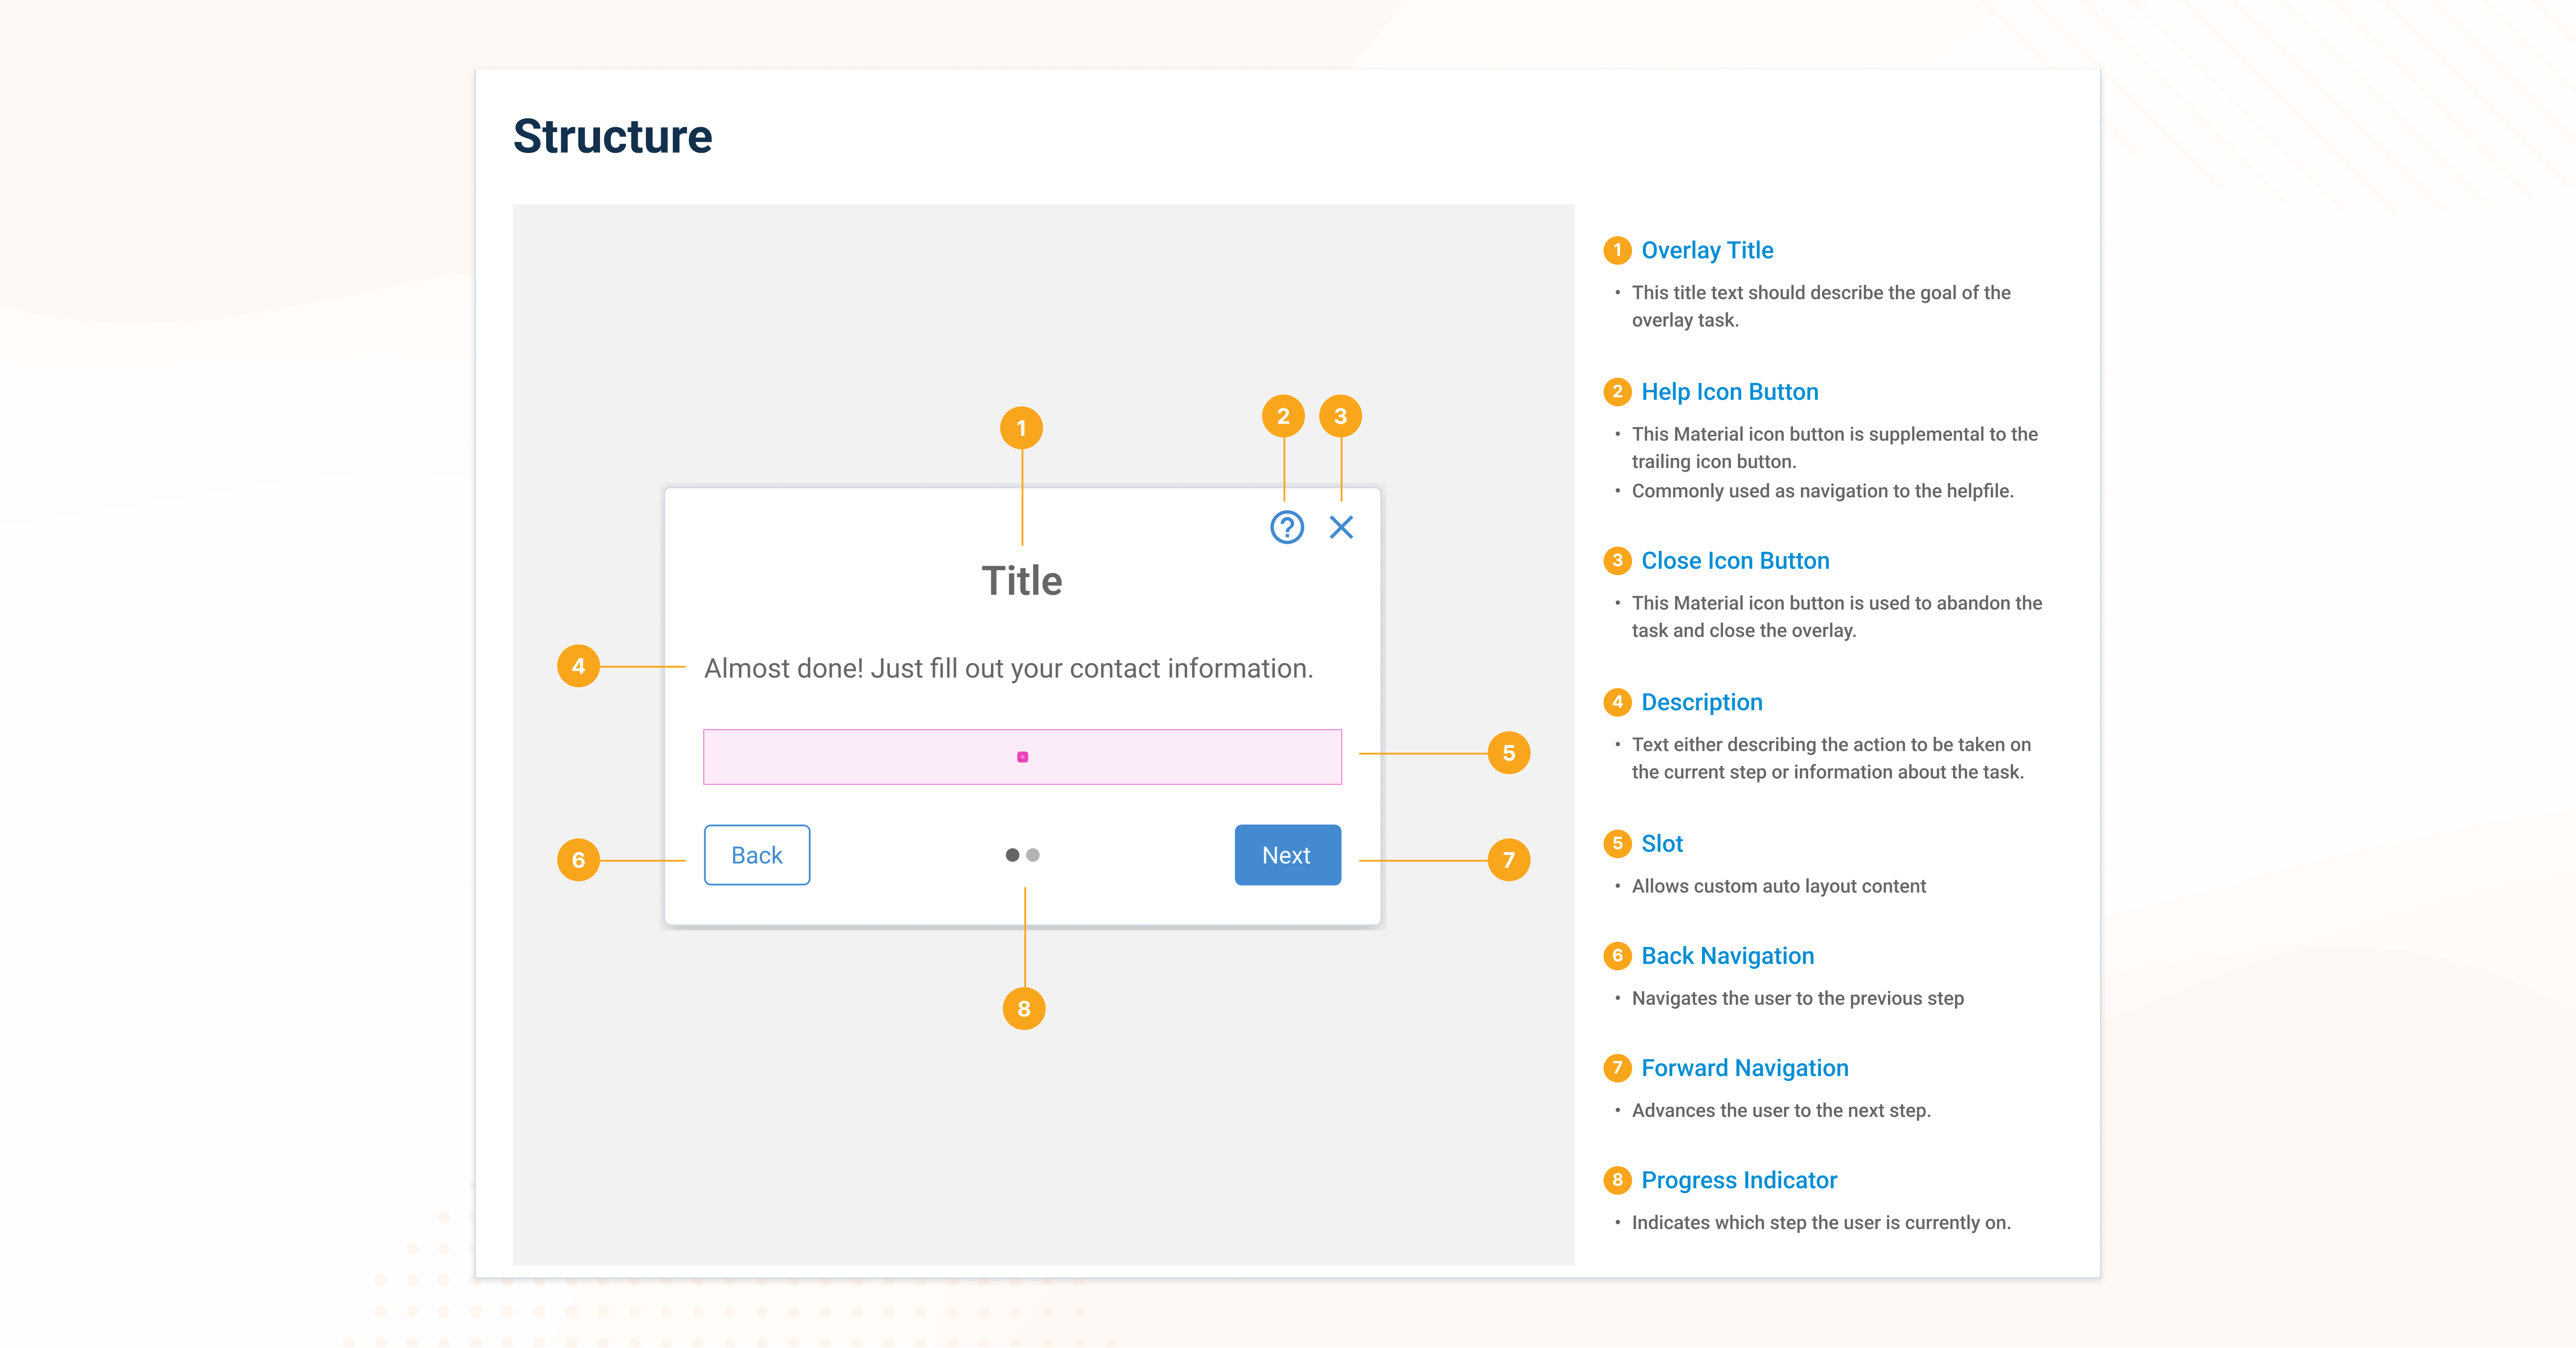Click the blue 'Slot' legend heading

(x=1662, y=843)
